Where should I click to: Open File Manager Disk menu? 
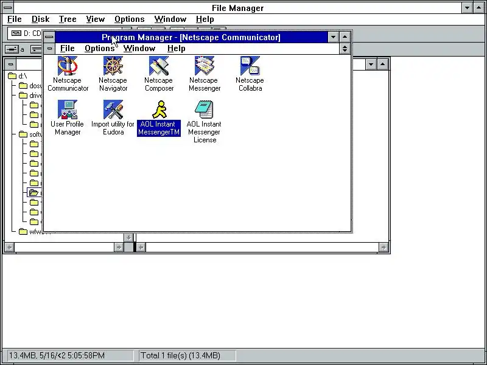(40, 19)
